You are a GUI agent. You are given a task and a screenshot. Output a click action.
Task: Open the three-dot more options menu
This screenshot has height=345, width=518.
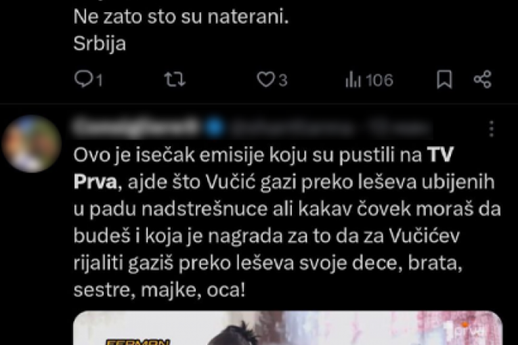(491, 128)
